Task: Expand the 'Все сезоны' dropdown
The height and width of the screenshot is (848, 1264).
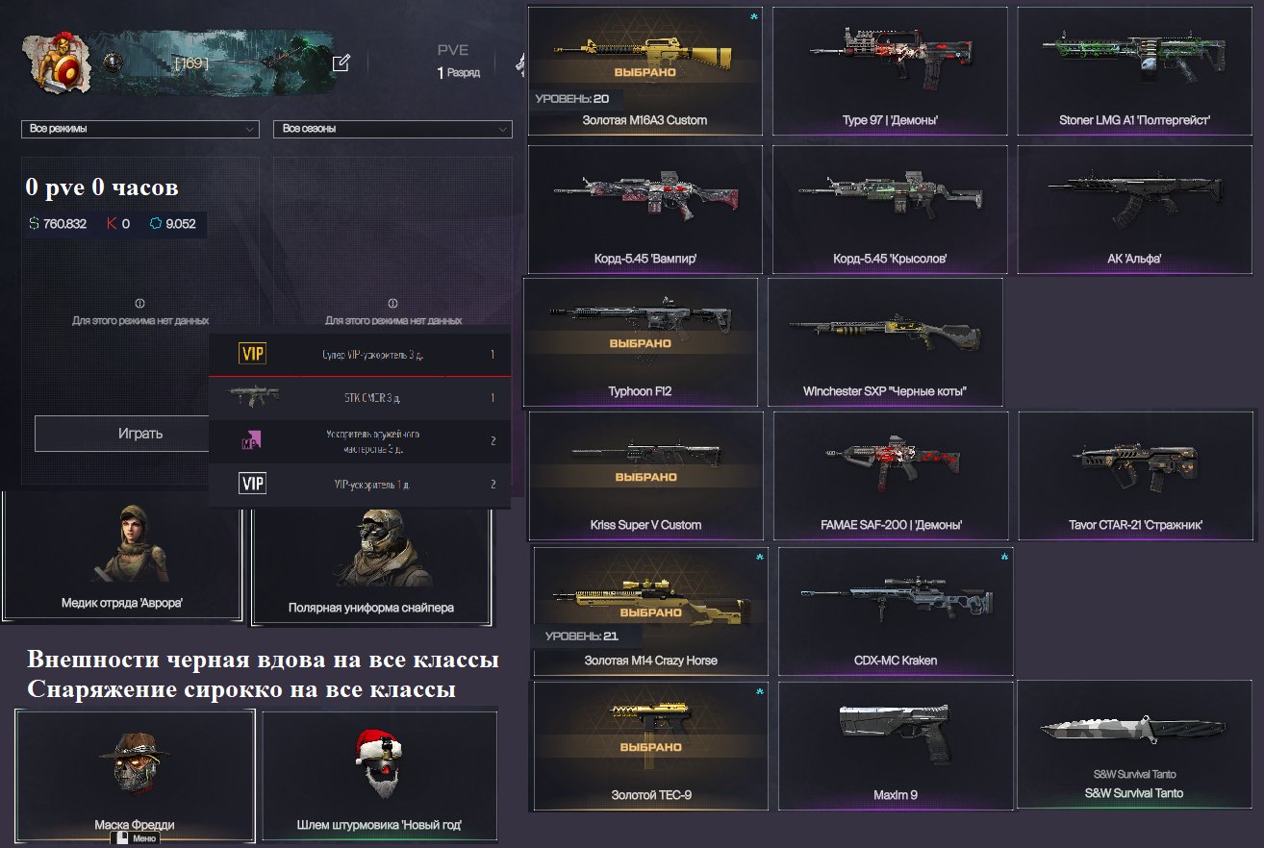Action: click(x=392, y=129)
